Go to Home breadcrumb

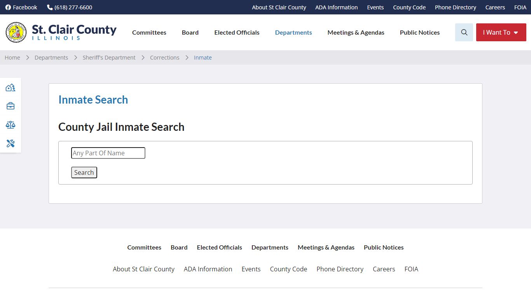tap(12, 58)
